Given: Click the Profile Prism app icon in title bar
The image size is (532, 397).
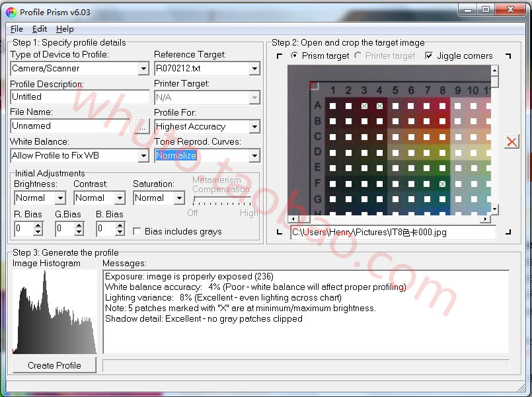Looking at the screenshot, I should pyautogui.click(x=11, y=13).
